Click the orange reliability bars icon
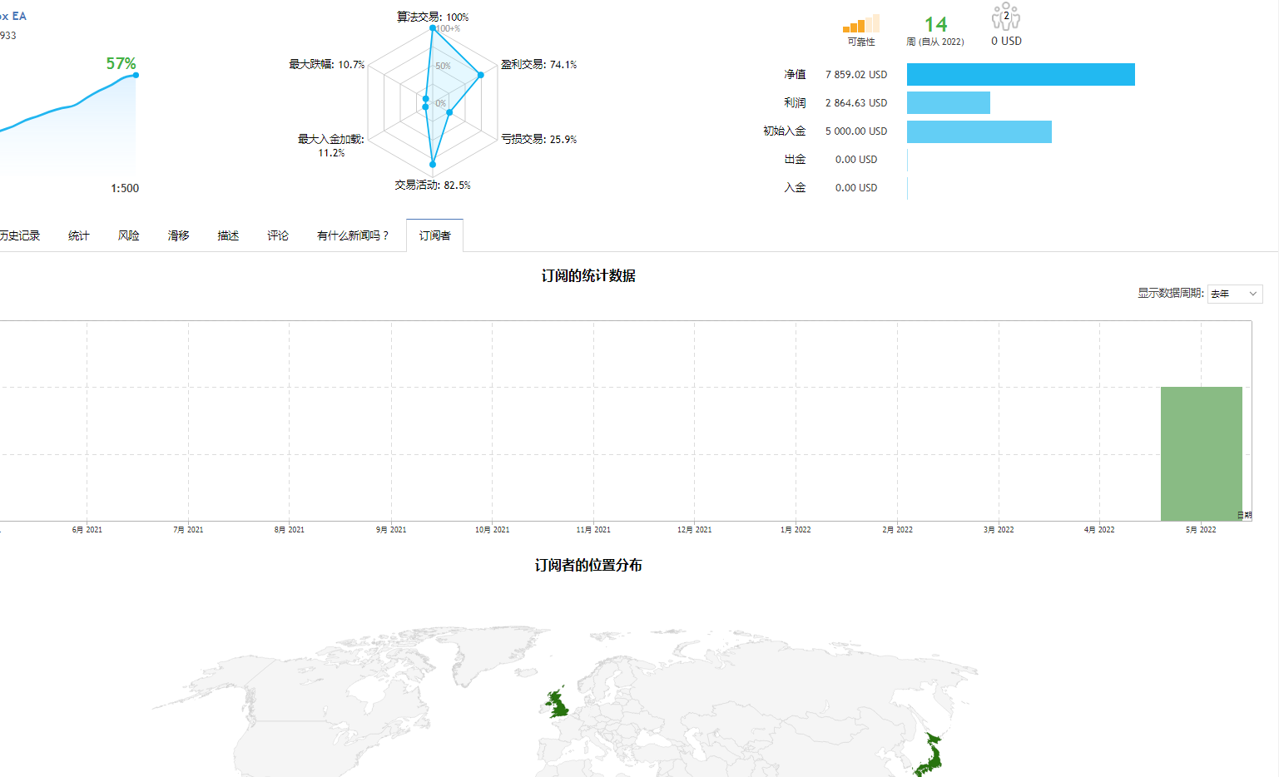The height and width of the screenshot is (777, 1279). [861, 23]
